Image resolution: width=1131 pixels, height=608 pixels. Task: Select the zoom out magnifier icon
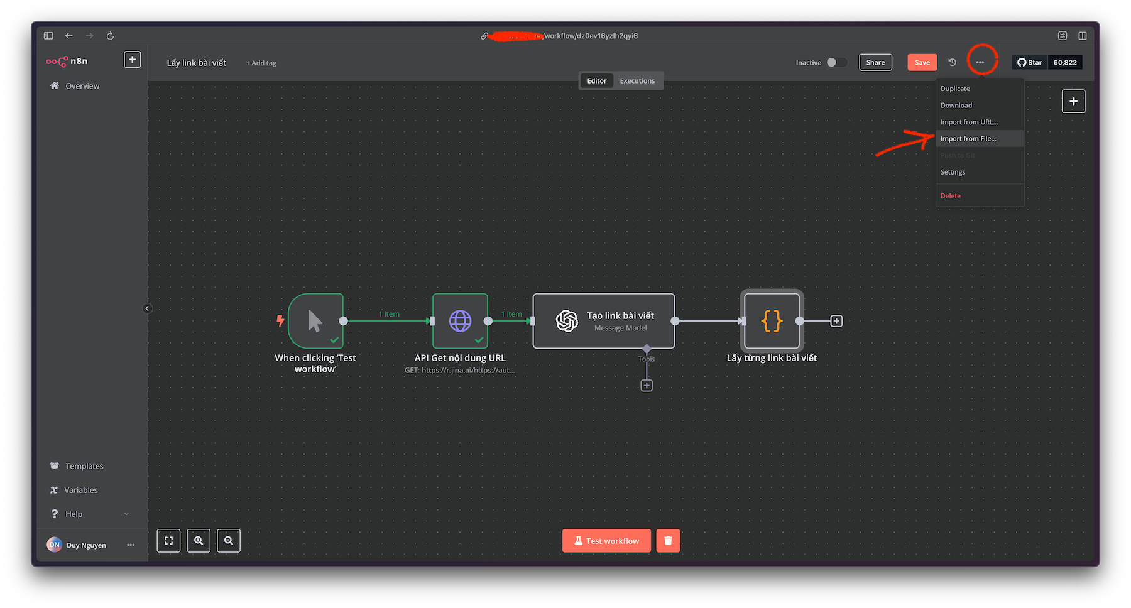coord(229,541)
